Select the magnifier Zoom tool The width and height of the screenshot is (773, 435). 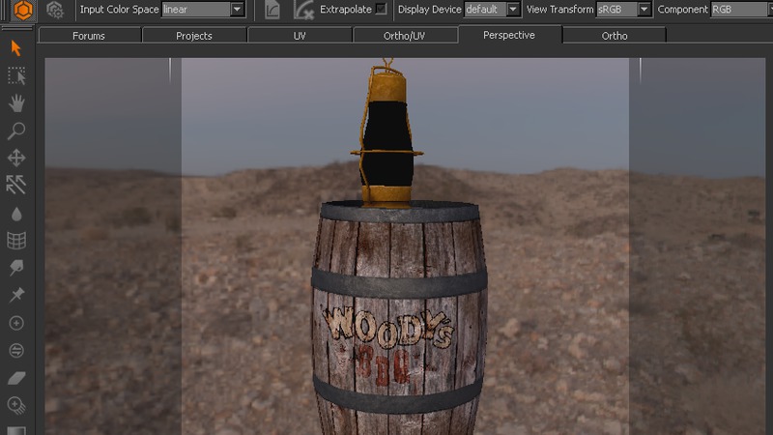click(16, 130)
